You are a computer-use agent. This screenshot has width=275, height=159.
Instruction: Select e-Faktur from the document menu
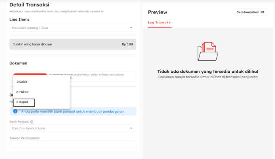pyautogui.click(x=42, y=92)
